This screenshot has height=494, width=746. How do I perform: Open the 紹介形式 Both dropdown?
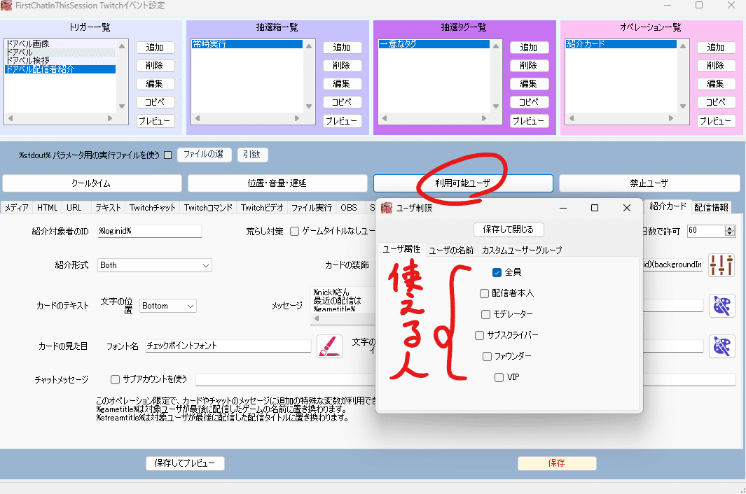[x=155, y=265]
